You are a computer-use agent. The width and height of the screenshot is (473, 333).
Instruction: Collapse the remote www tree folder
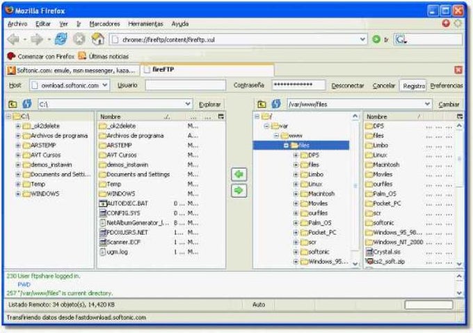coord(276,136)
